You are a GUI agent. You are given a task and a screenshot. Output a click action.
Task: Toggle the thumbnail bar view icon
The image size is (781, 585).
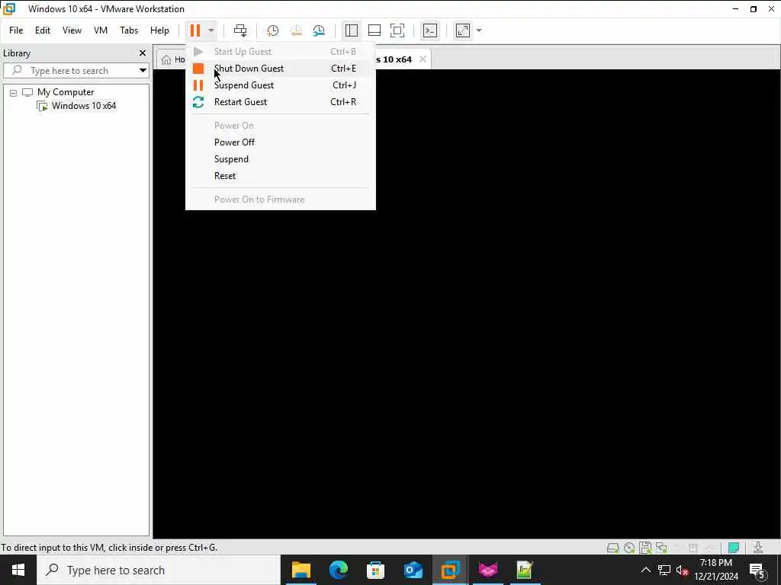tap(374, 30)
